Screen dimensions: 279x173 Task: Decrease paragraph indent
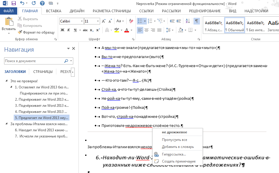172,21
